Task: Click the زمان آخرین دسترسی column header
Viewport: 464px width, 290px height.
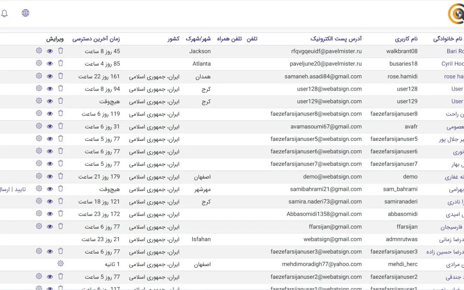Action: 96,39
